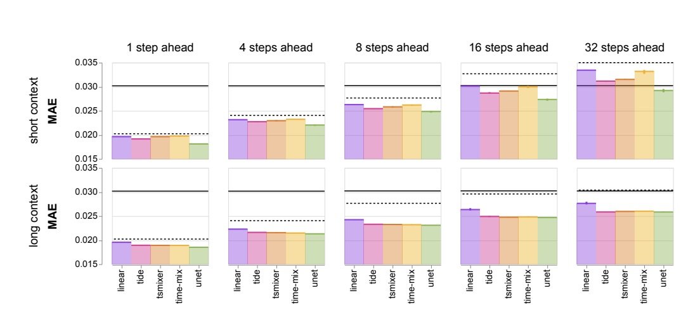Screen dimensions: 700x331
Task: Click "tide" x-axis label under 4-steps chart
Action: click(256, 276)
